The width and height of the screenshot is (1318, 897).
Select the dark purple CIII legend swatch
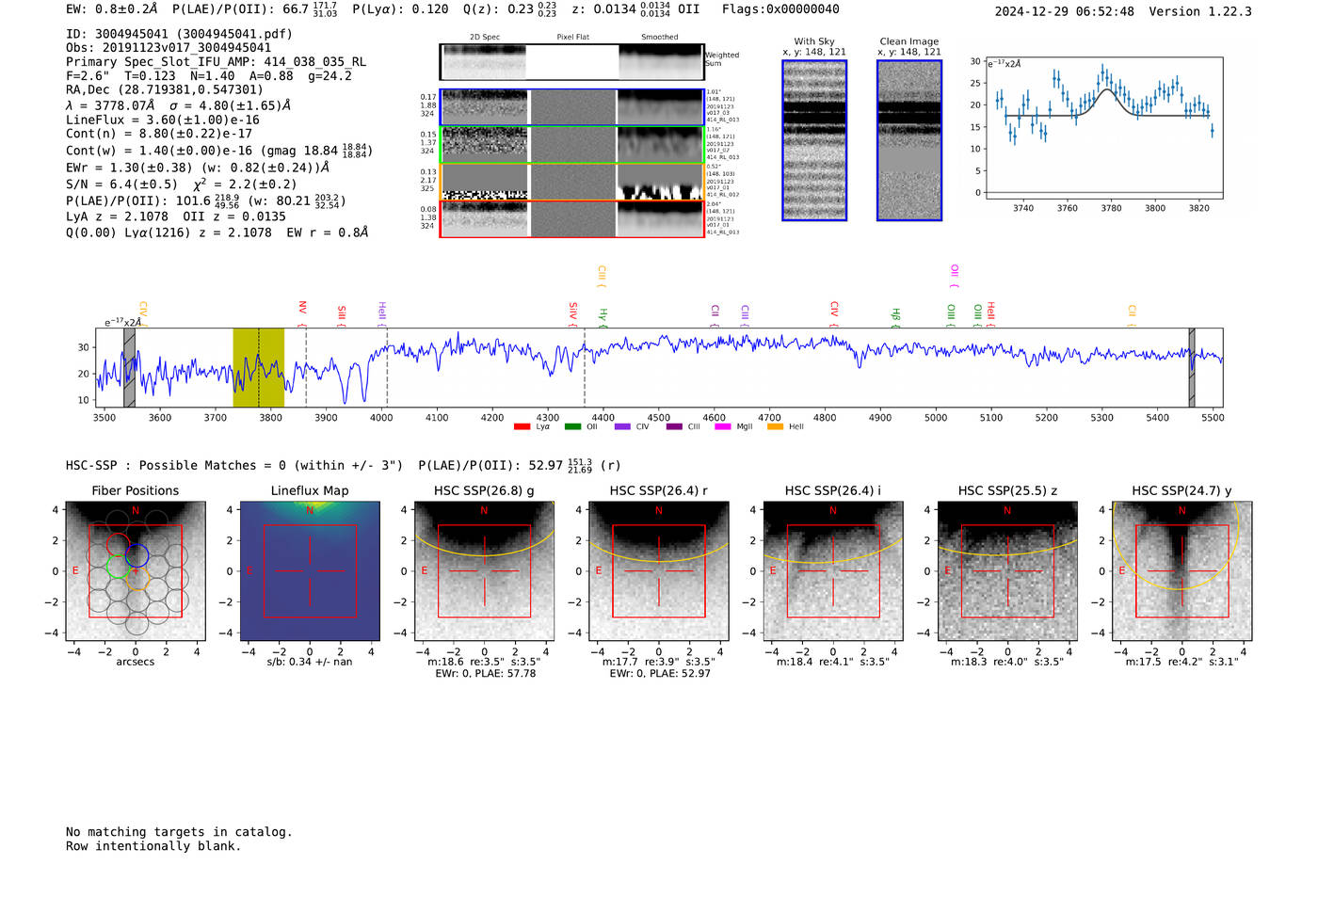tap(674, 427)
